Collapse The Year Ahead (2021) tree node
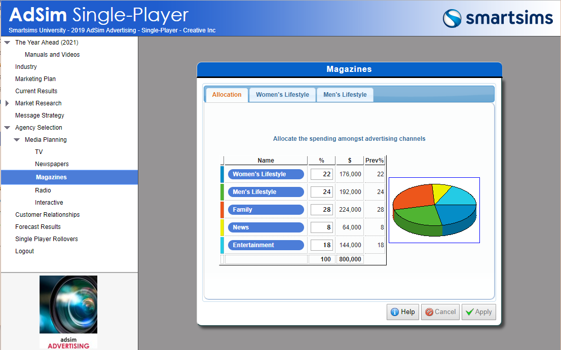 click(x=7, y=43)
